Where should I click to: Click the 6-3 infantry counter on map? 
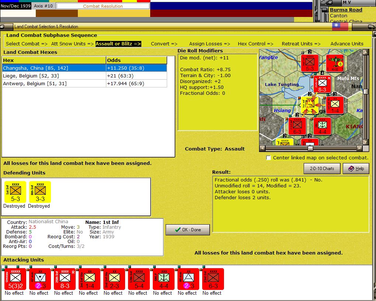[297, 126]
